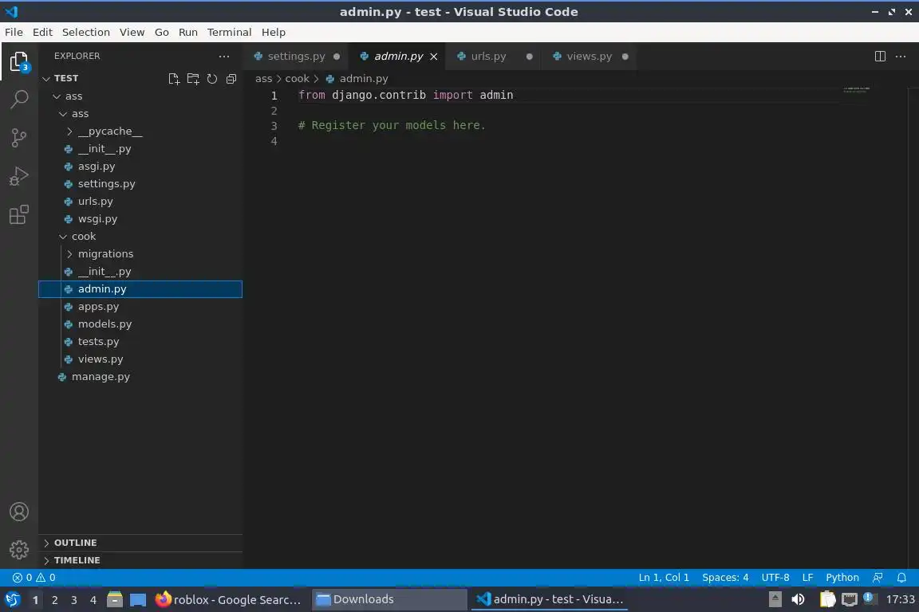Open the Explorer view in activity bar
The image size is (919, 612).
(x=19, y=61)
